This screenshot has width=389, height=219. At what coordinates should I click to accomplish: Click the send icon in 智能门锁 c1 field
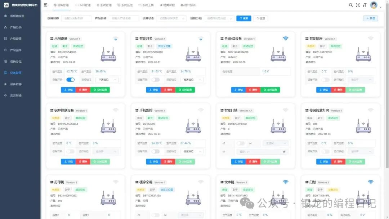coord(284,152)
